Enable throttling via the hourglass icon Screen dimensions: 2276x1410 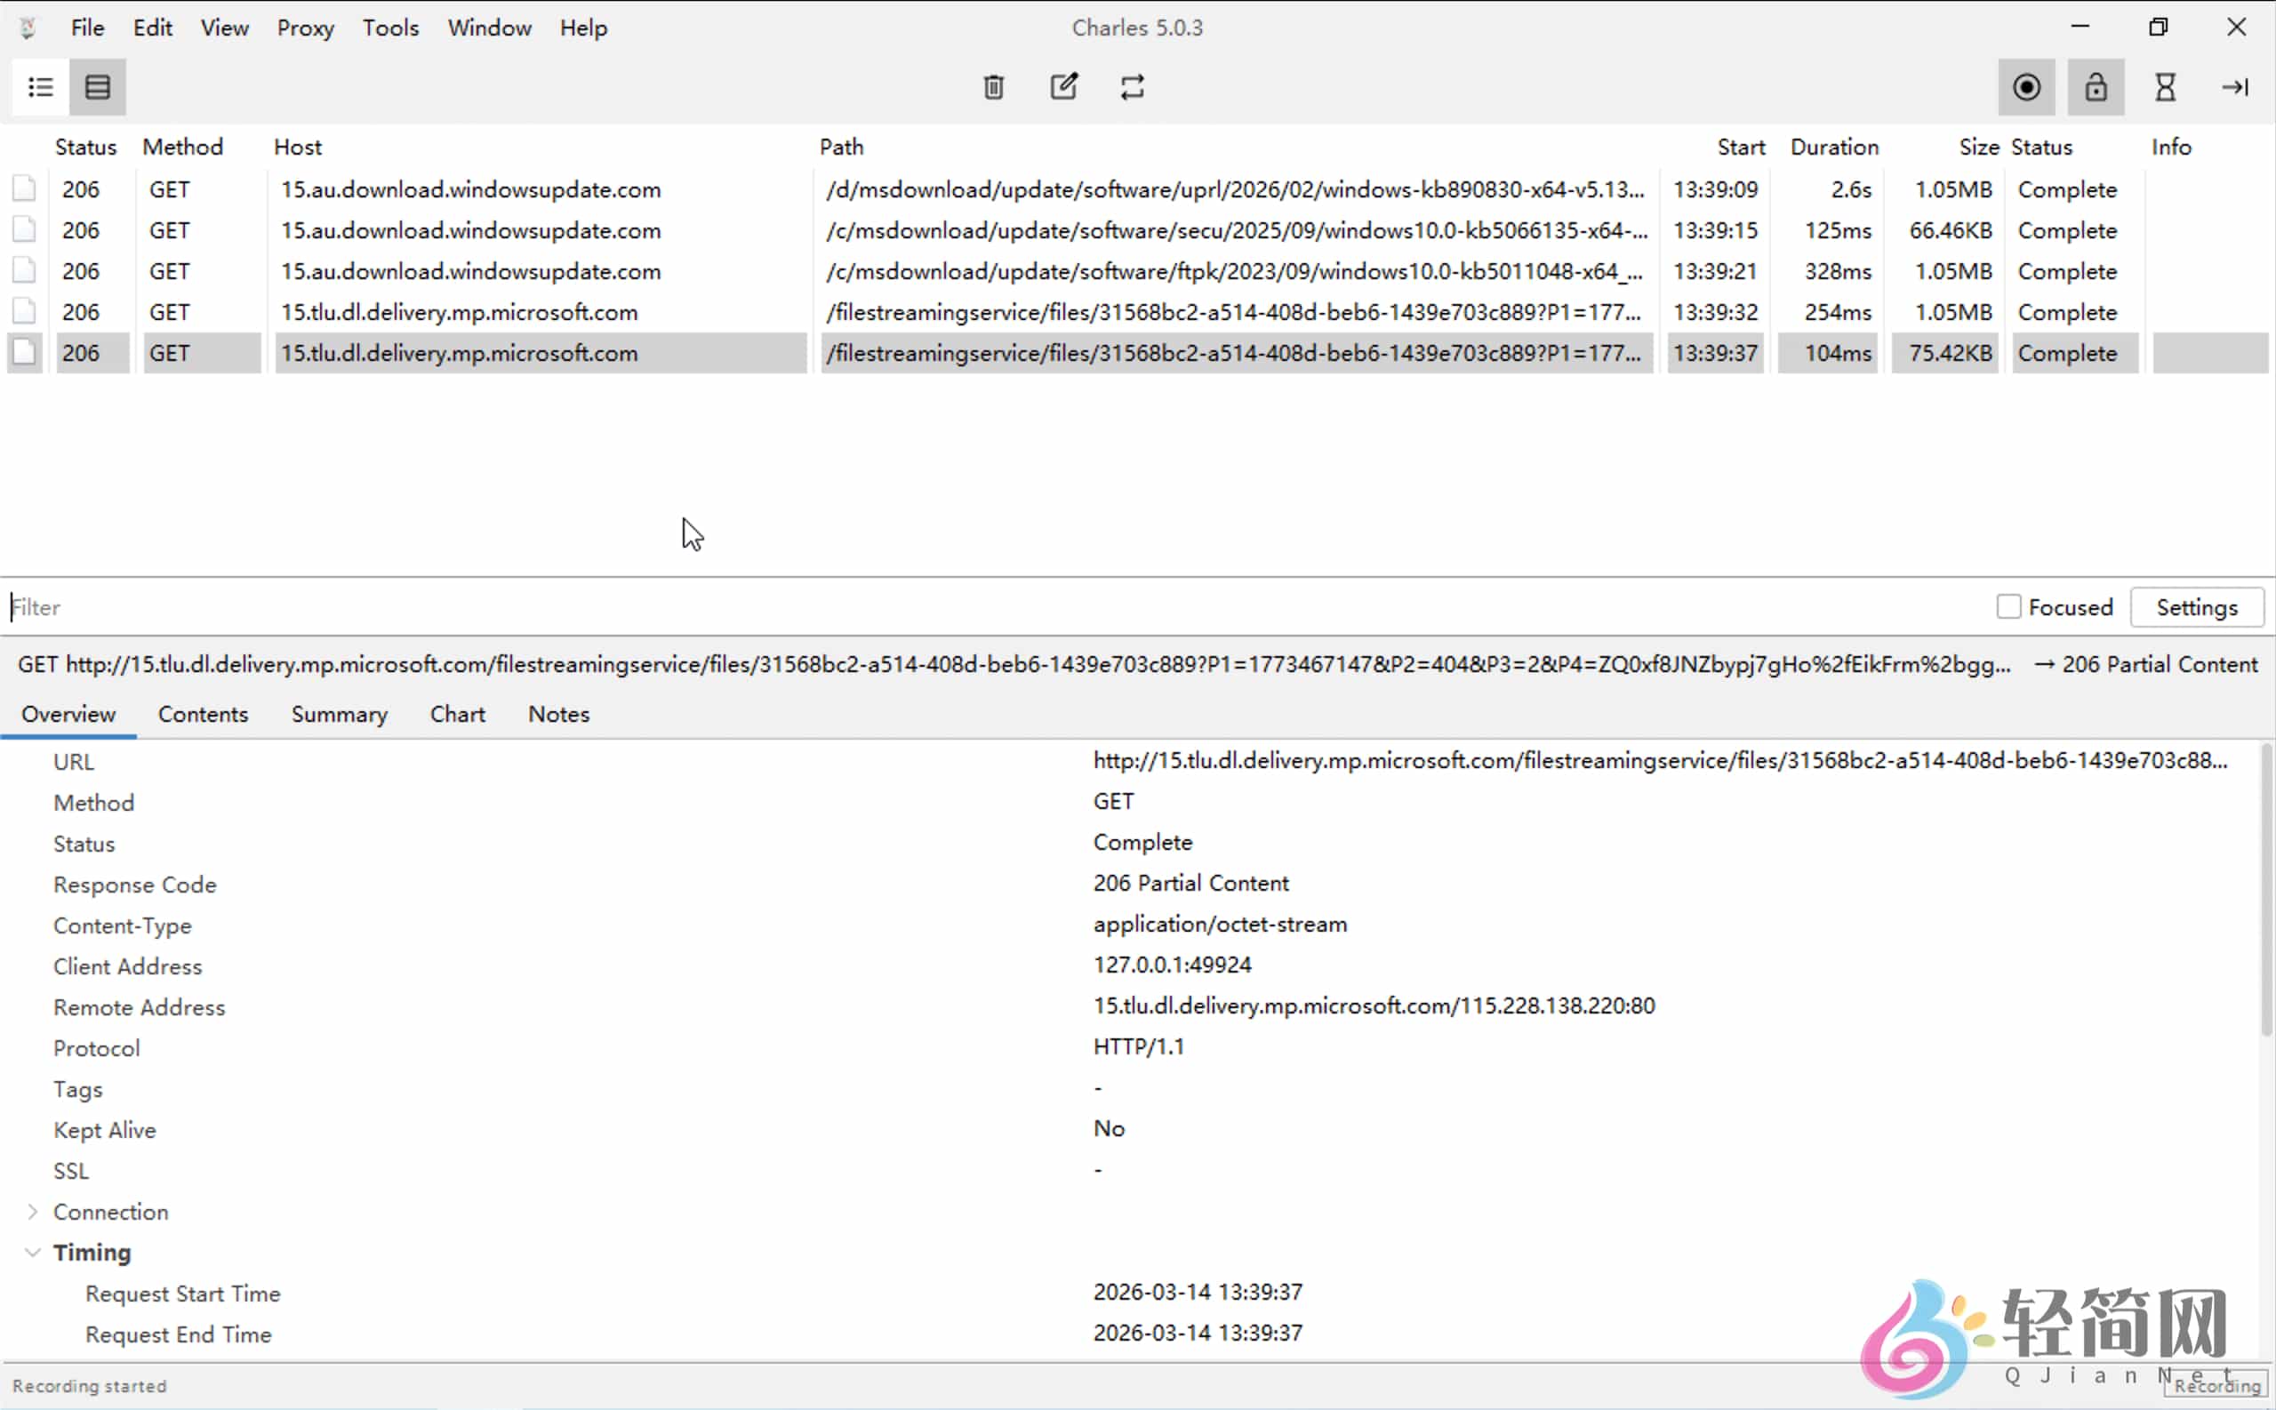(x=2164, y=87)
